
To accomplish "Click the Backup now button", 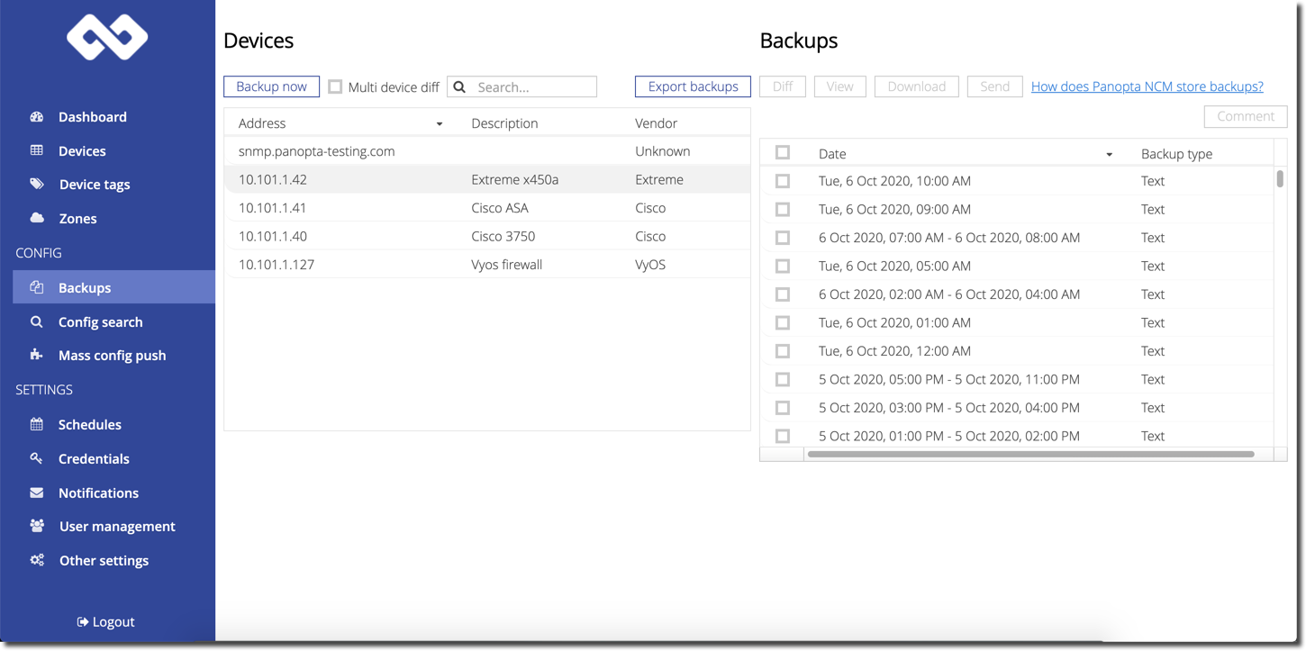I will (x=271, y=86).
